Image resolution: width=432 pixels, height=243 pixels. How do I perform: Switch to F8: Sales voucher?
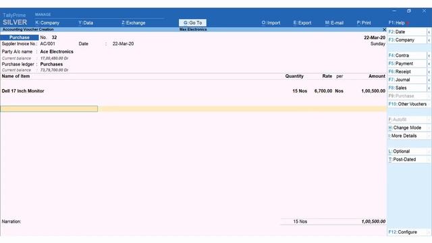pyautogui.click(x=407, y=88)
